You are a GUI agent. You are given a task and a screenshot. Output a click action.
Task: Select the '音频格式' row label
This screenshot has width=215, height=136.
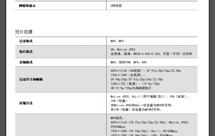click(26, 62)
